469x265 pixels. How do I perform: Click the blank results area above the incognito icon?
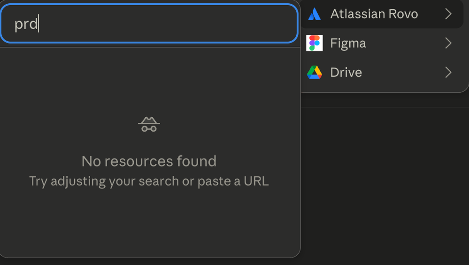click(149, 81)
